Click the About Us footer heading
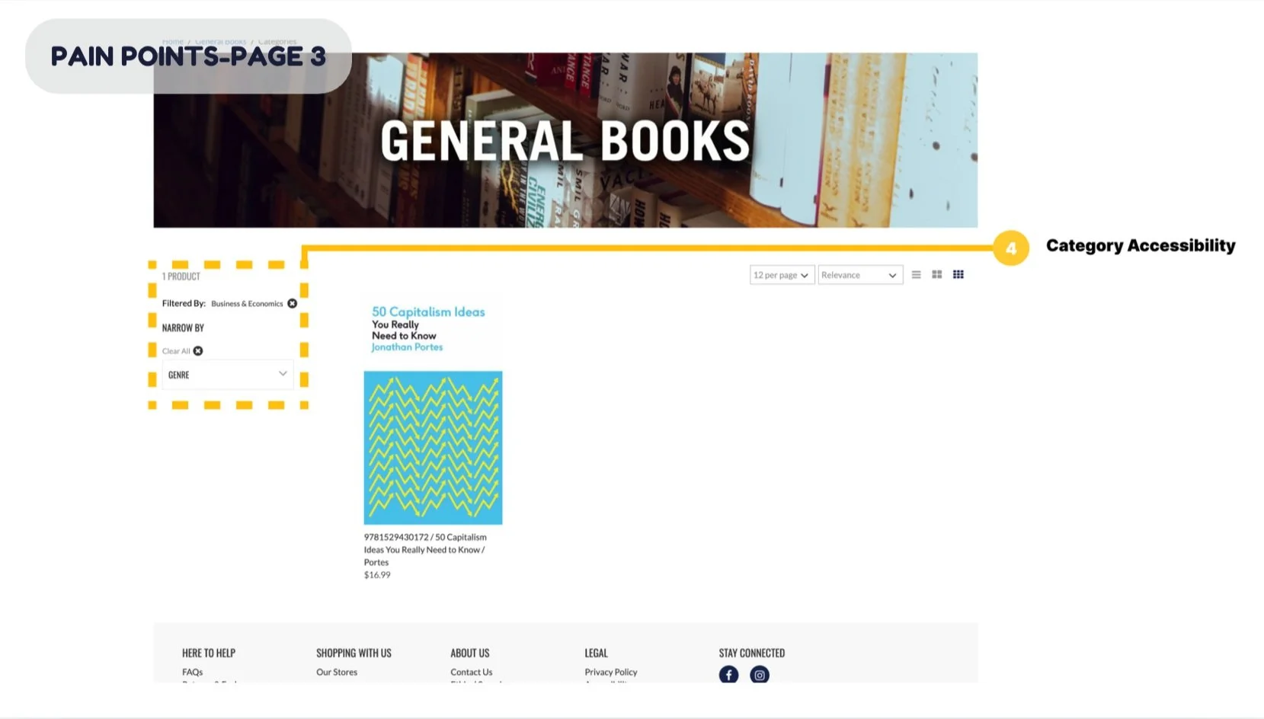1264x719 pixels. 470,653
